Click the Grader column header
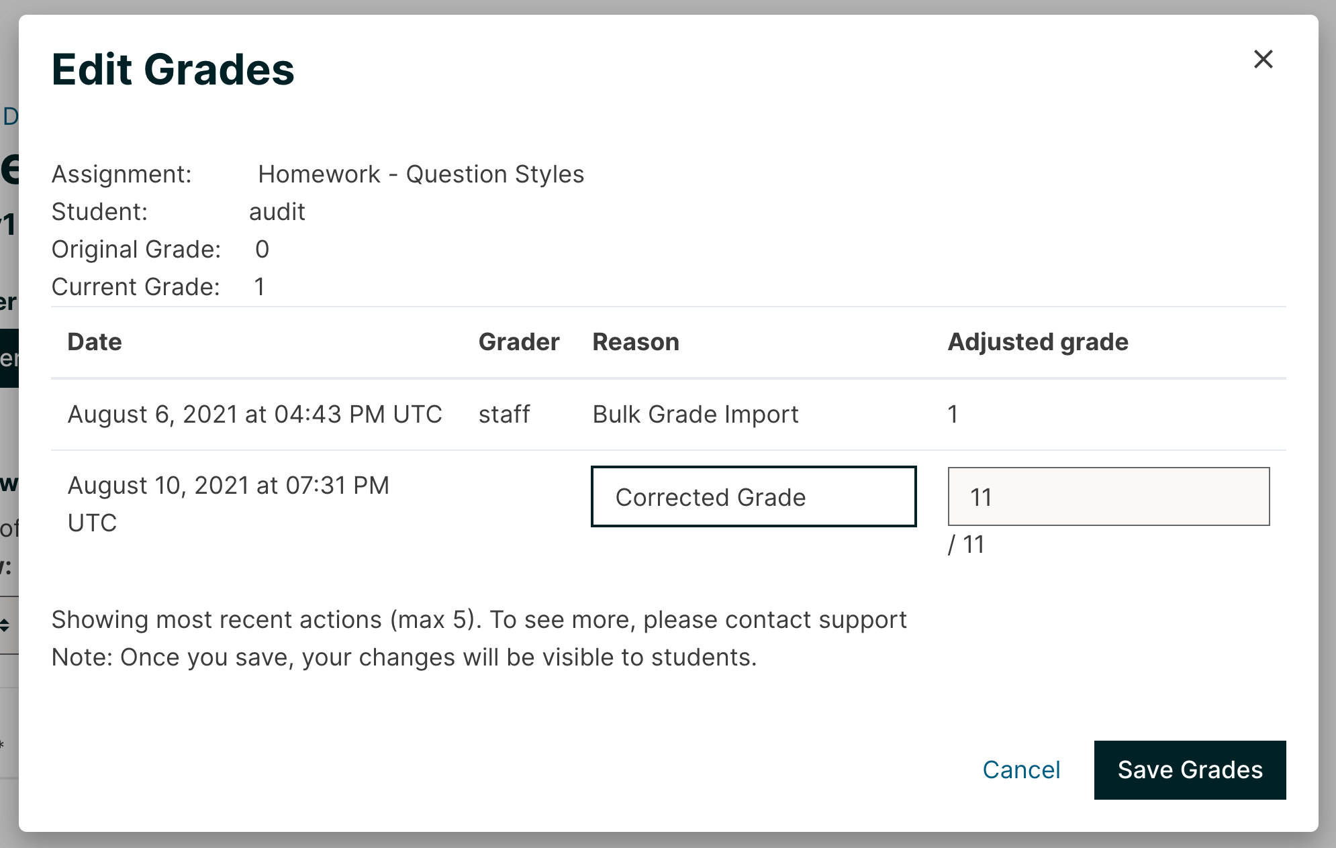Viewport: 1336px width, 848px height. [519, 342]
